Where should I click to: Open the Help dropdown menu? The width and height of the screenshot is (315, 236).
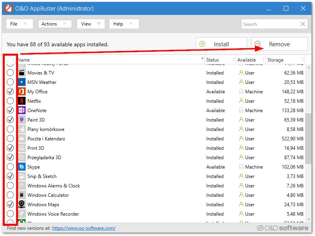(124, 24)
